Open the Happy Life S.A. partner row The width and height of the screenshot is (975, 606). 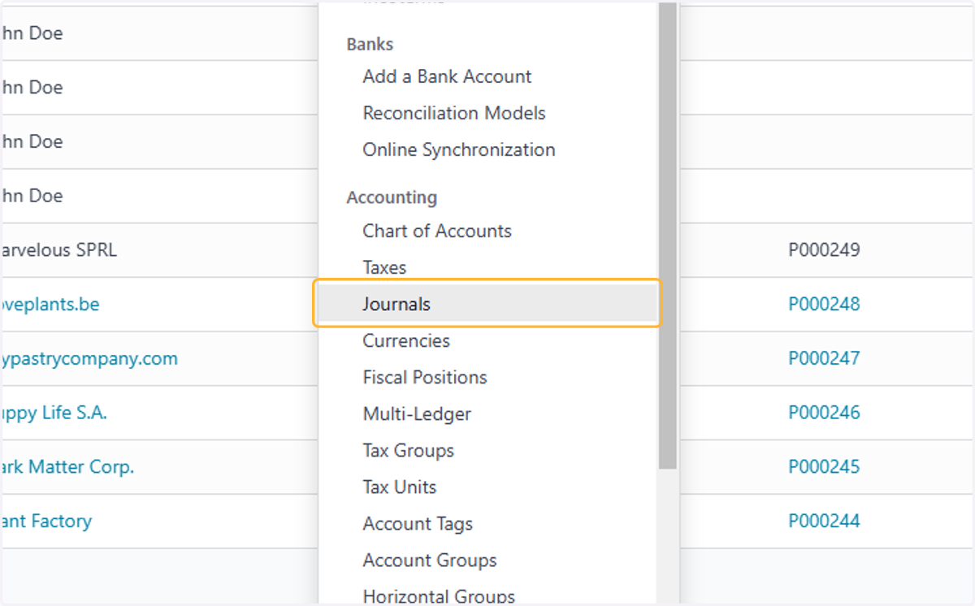tap(54, 413)
